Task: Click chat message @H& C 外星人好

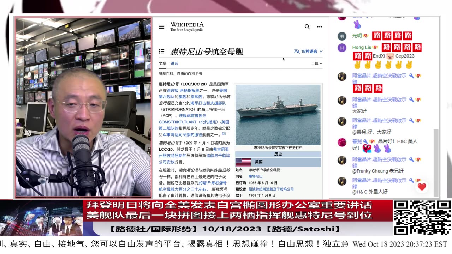Action: point(370,192)
